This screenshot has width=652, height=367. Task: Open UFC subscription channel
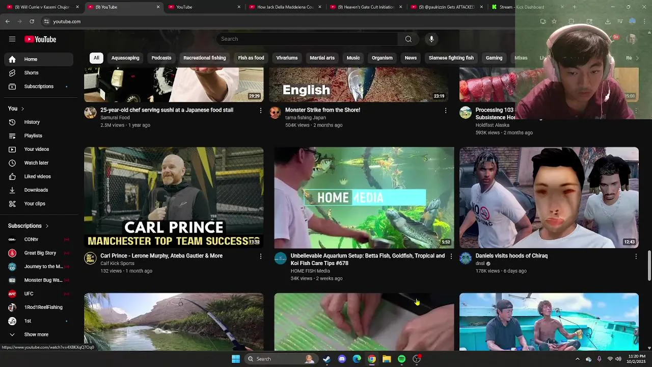click(39, 294)
